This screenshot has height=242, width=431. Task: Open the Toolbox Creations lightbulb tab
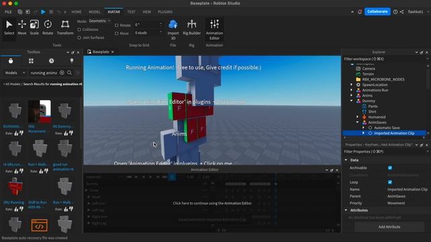72,61
